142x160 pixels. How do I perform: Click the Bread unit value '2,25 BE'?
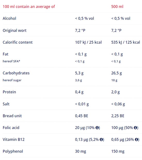118,116
